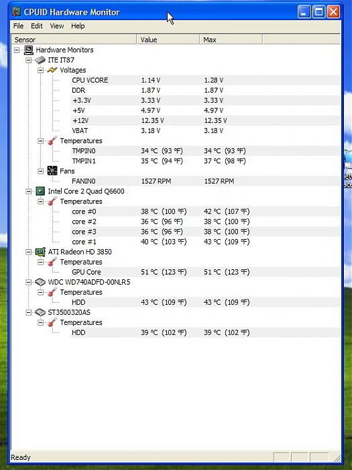Click the 1.28 V max VCORE value
Screen dimensions: 352x470
click(213, 80)
